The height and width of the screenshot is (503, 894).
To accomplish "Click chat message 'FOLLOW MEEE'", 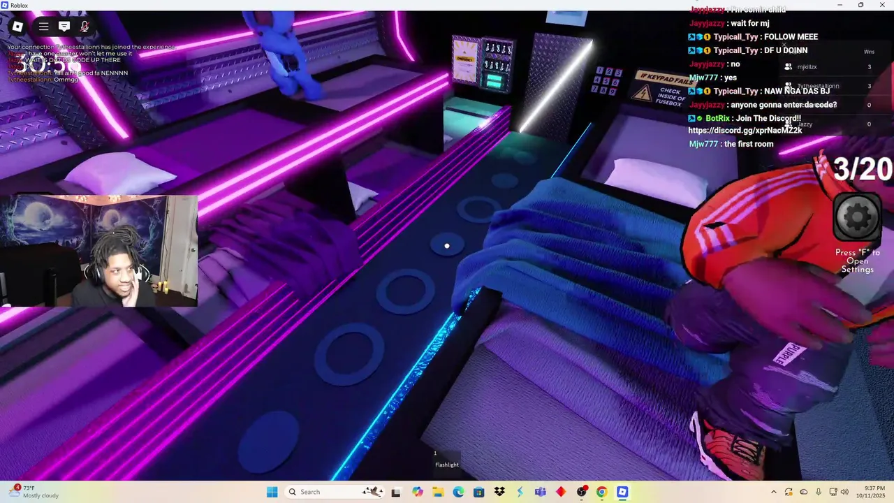I will [x=791, y=37].
